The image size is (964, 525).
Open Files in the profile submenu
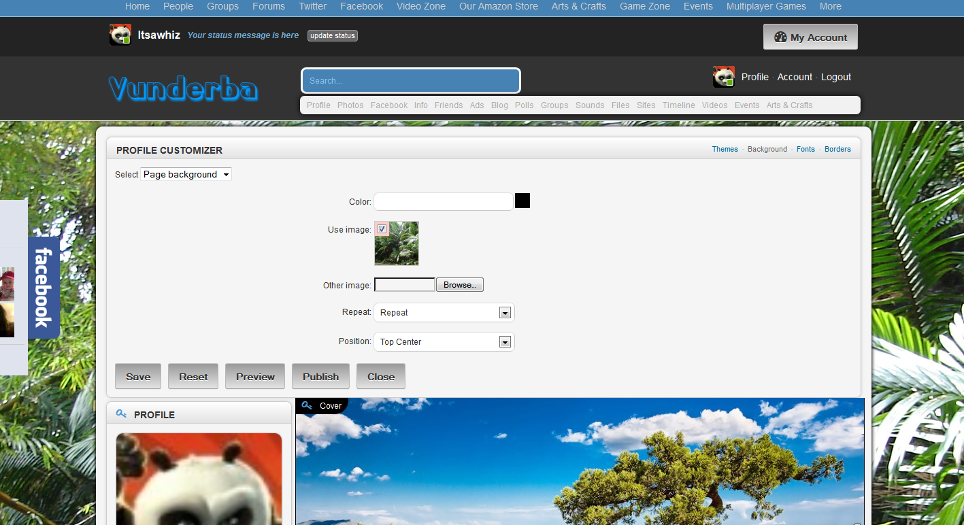620,105
